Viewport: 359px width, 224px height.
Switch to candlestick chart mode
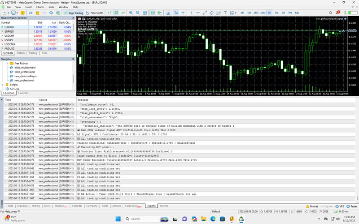tap(116, 13)
